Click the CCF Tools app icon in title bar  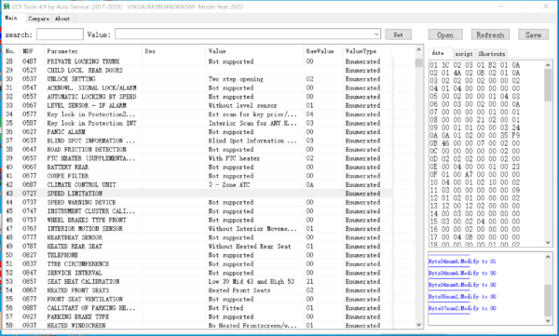pos(7,7)
